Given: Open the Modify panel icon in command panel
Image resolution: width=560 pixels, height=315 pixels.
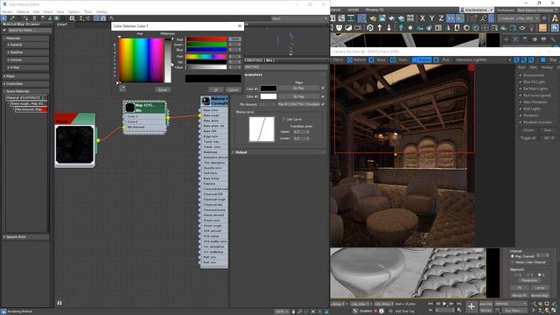Looking at the screenshot, I should pyautogui.click(x=515, y=39).
